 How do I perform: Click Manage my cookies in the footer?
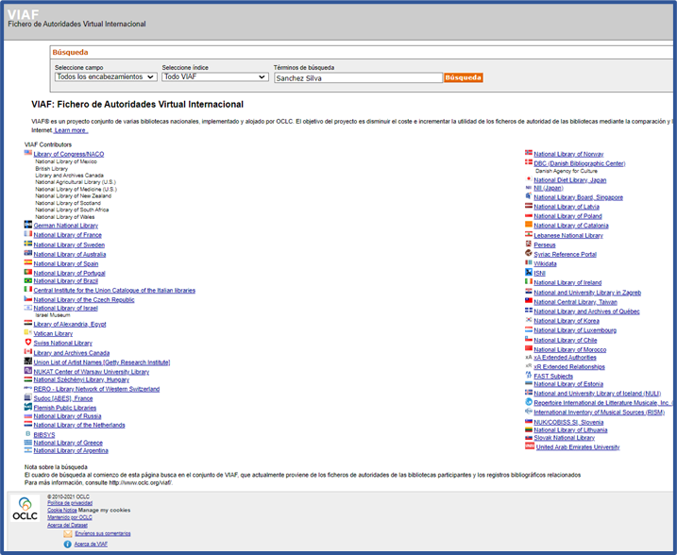pyautogui.click(x=104, y=510)
